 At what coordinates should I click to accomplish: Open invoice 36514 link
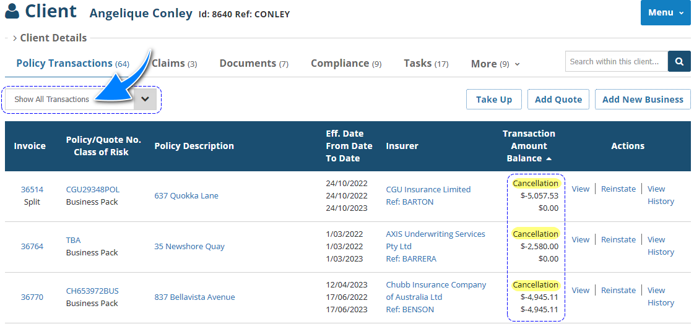32,189
